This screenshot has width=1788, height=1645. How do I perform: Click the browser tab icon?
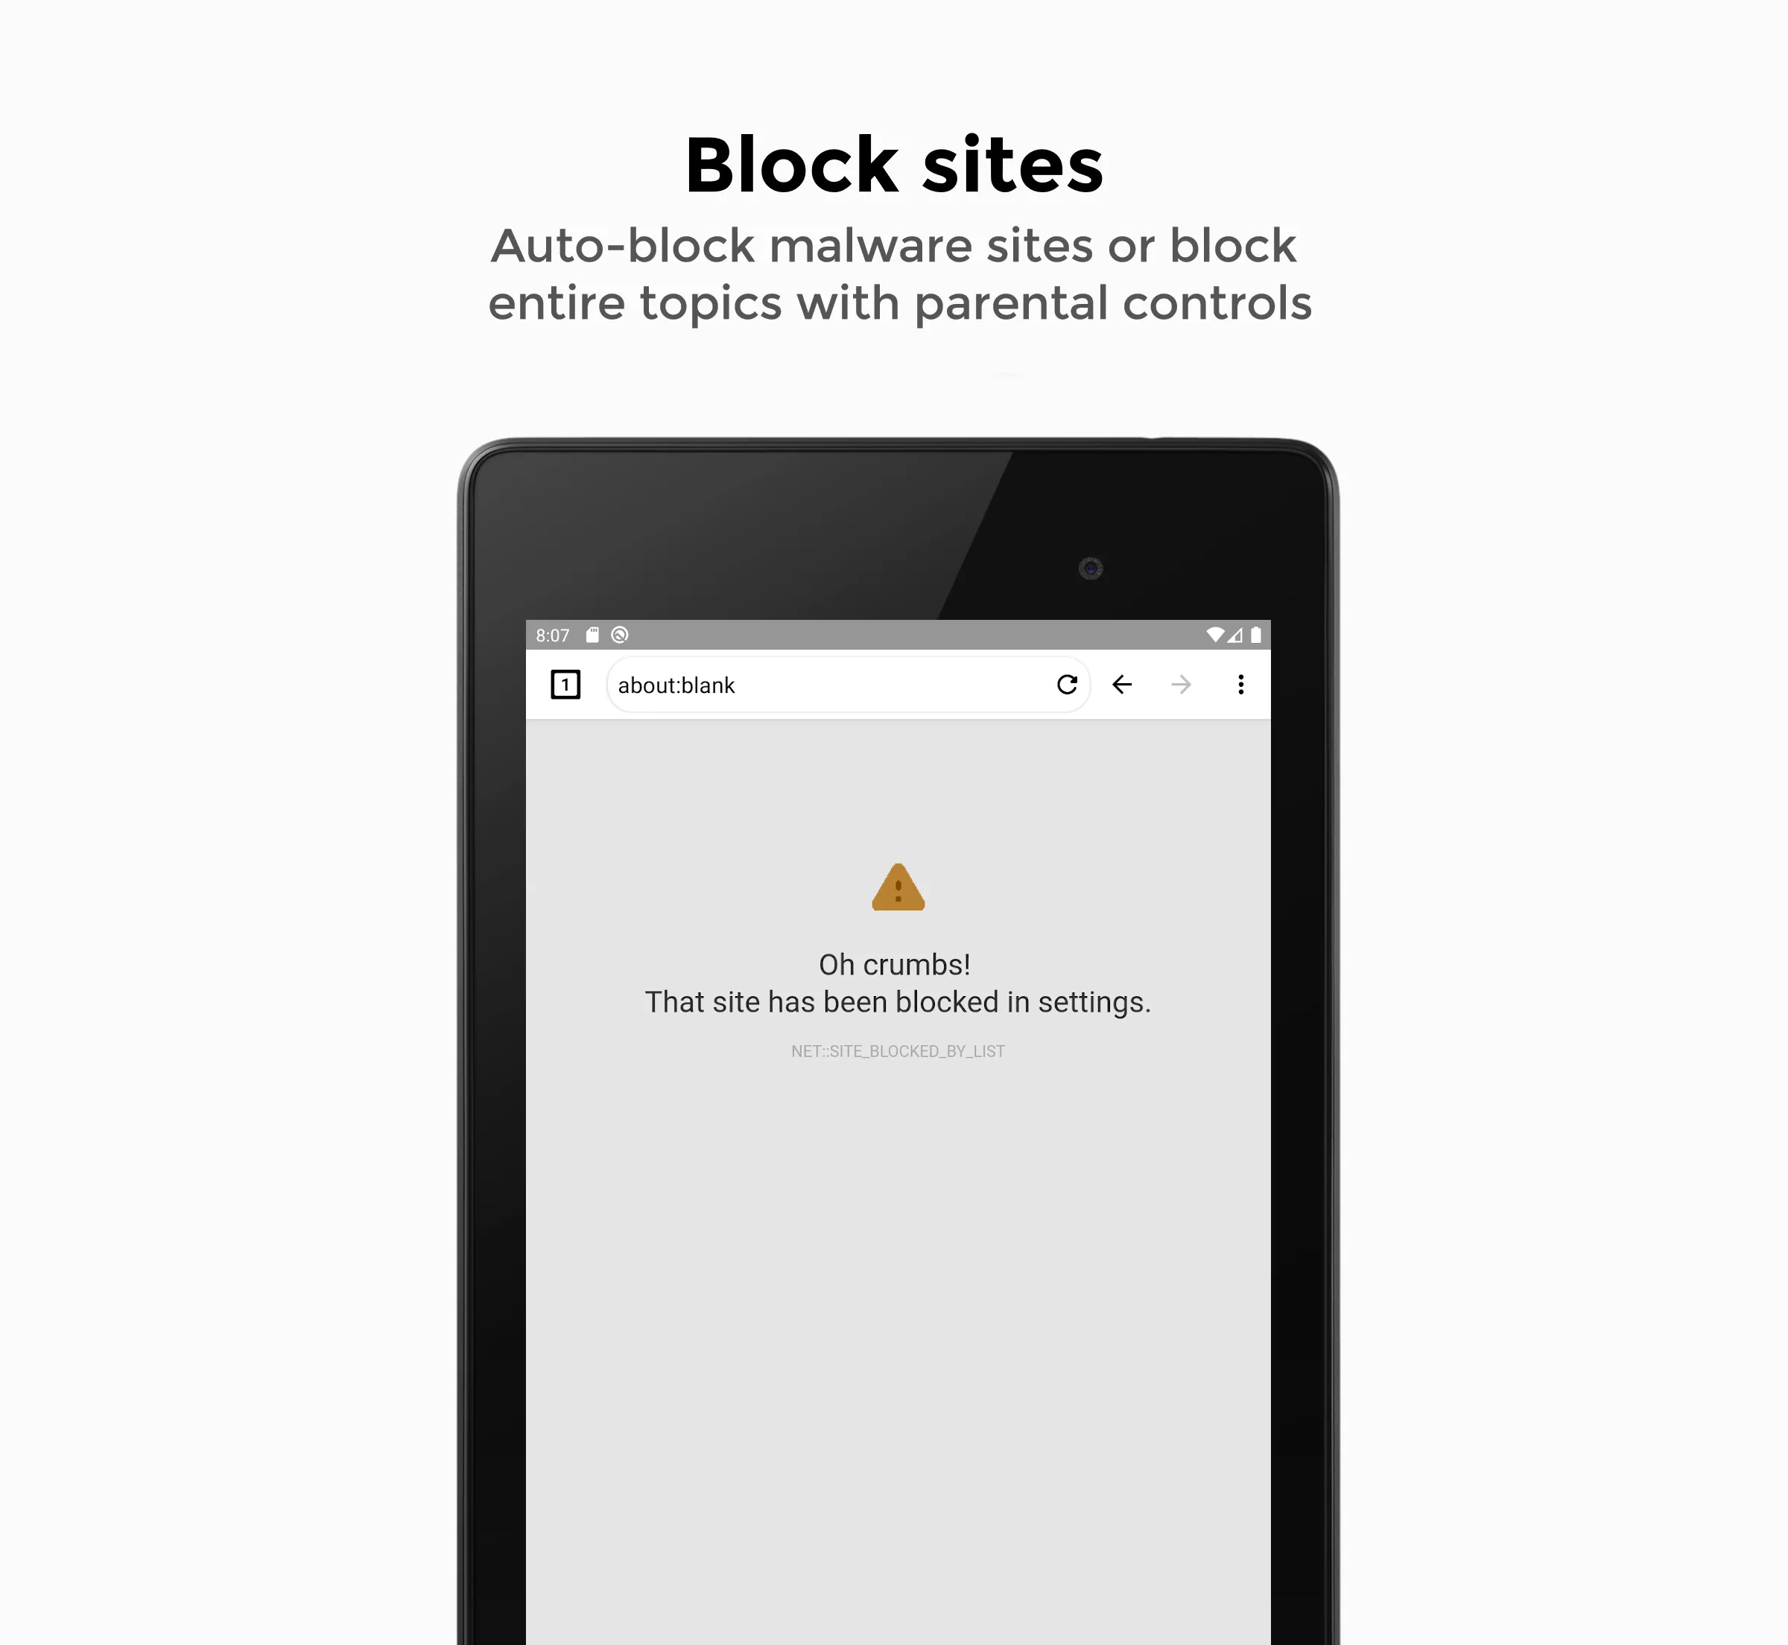tap(564, 685)
